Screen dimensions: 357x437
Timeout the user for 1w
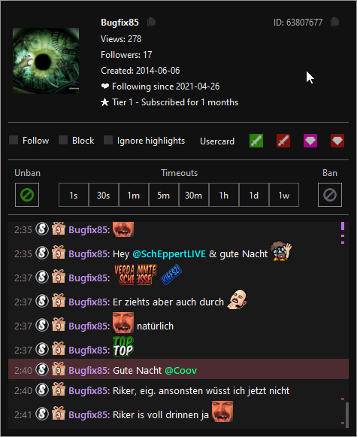click(284, 195)
